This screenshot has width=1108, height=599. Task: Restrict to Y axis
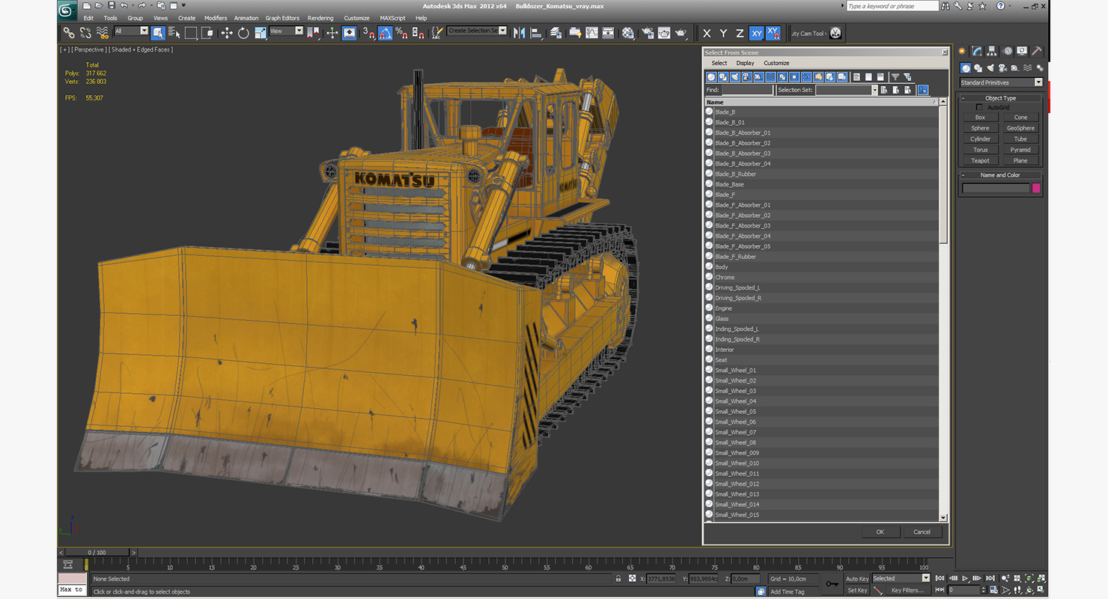coord(723,33)
